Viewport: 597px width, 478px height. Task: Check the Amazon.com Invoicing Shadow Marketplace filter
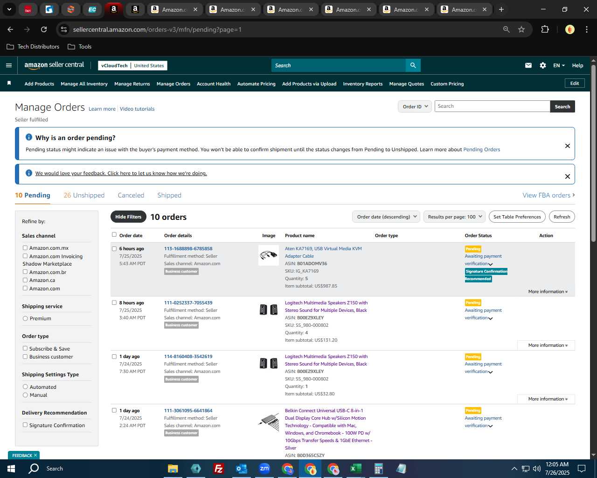[x=25, y=256]
